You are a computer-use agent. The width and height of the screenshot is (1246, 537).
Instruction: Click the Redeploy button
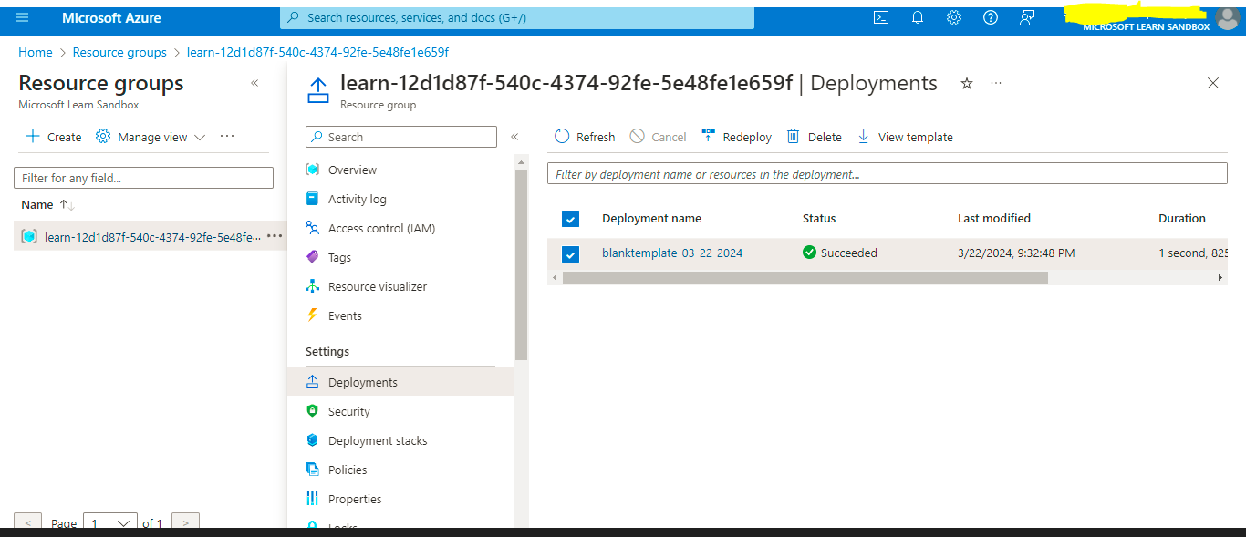[737, 136]
